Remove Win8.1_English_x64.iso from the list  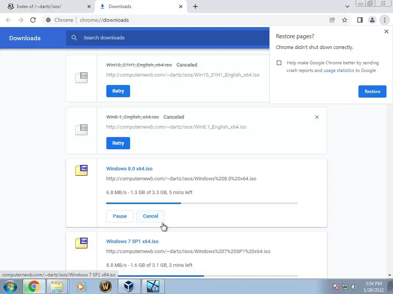[x=317, y=117]
